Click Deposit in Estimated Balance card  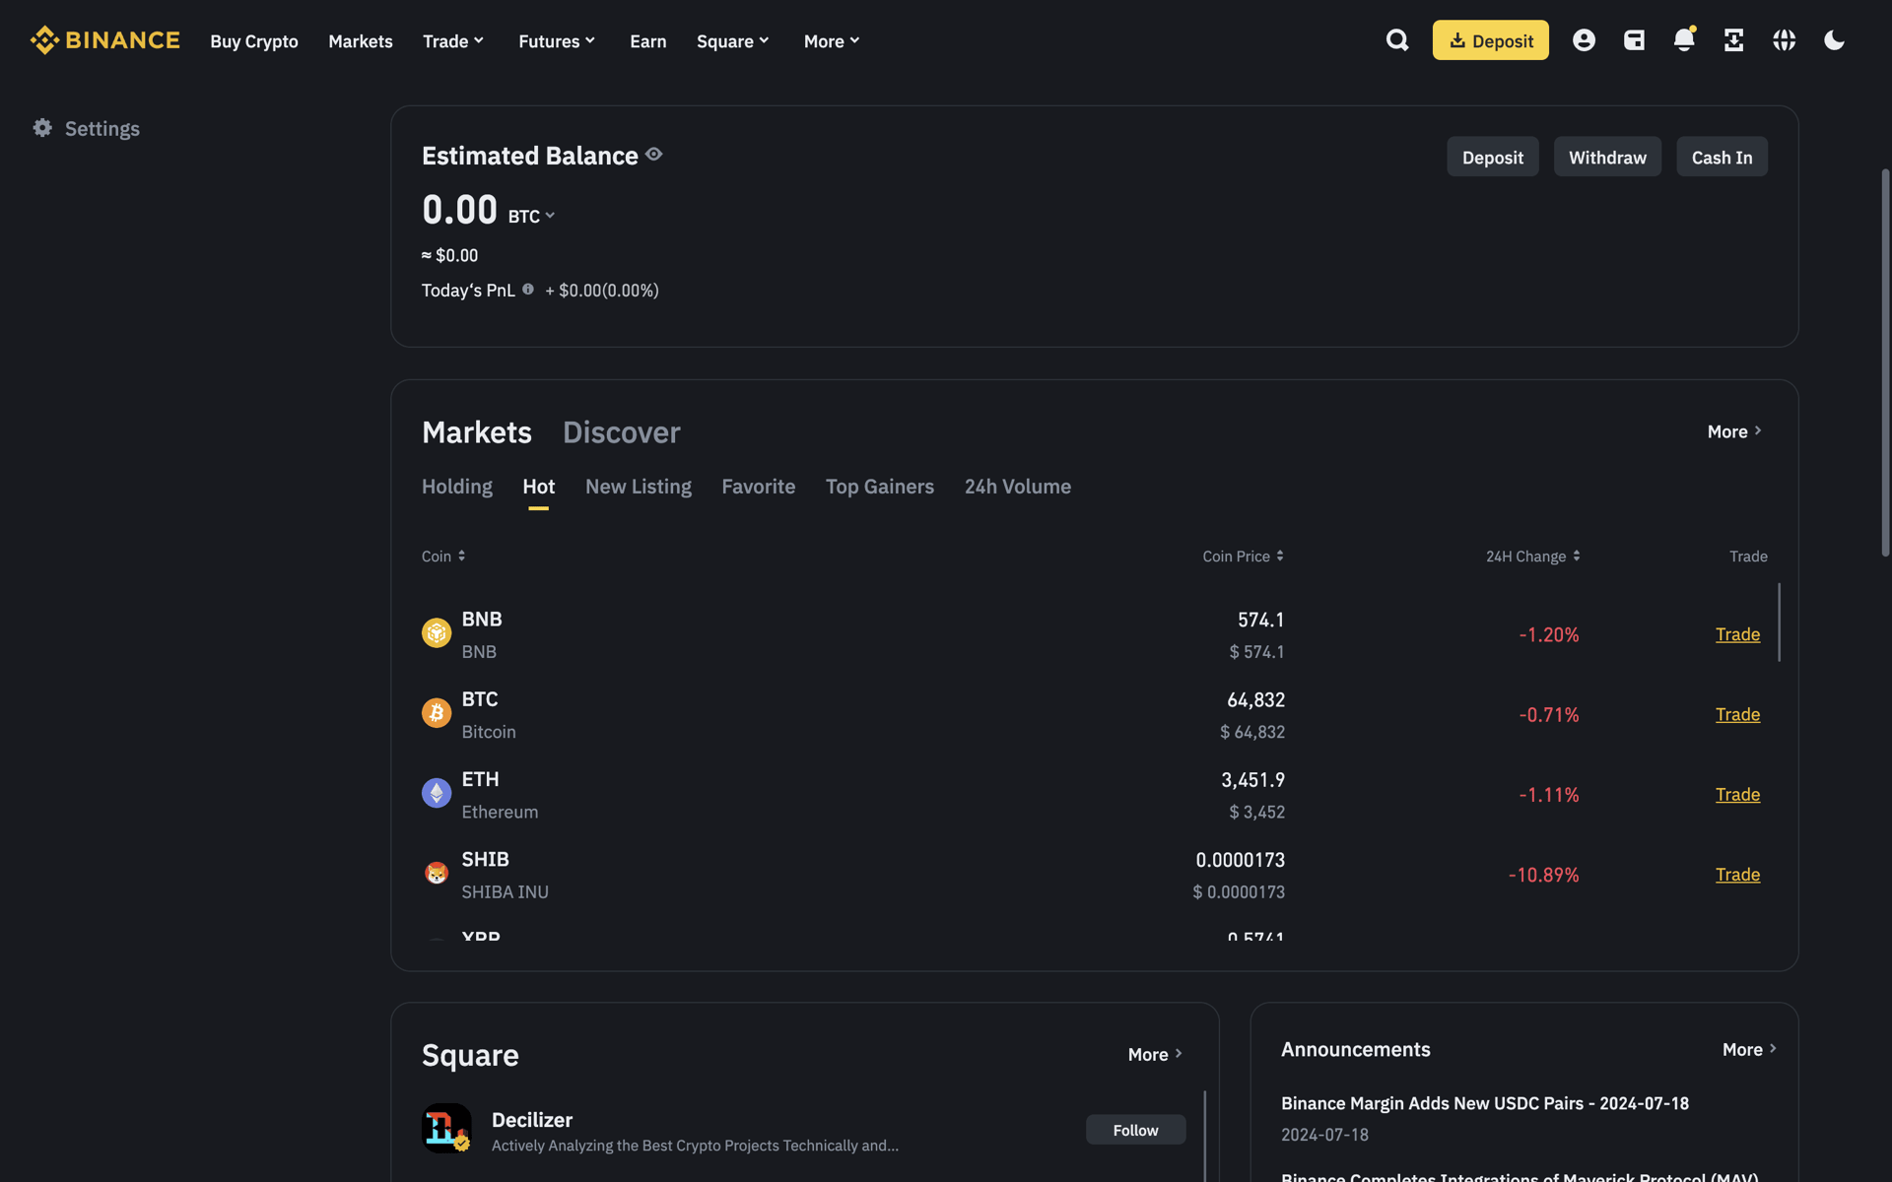[x=1493, y=157]
